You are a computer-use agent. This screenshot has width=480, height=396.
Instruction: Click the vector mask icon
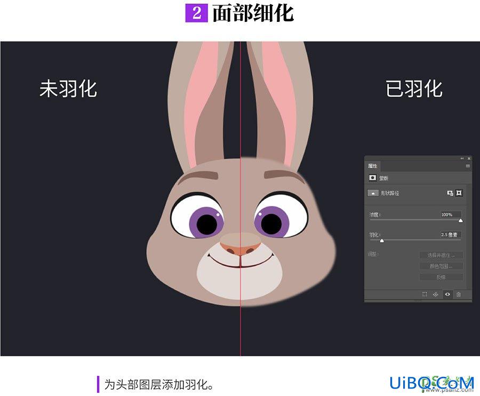459,193
